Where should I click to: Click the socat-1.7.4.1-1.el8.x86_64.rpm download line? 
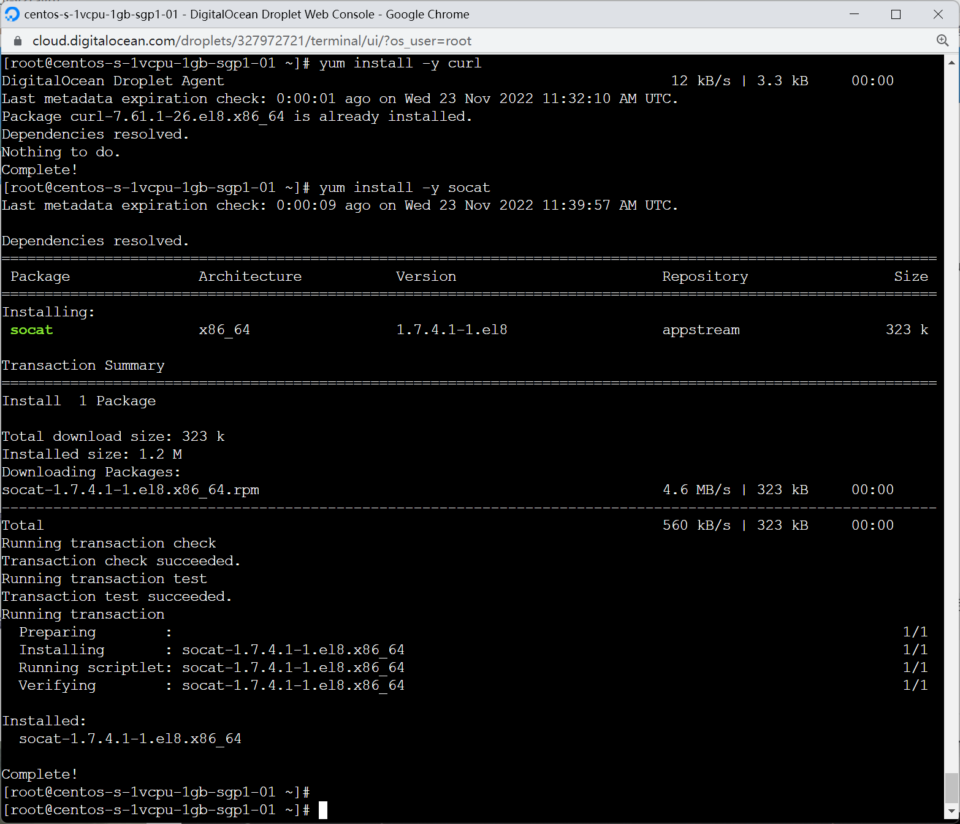[131, 490]
